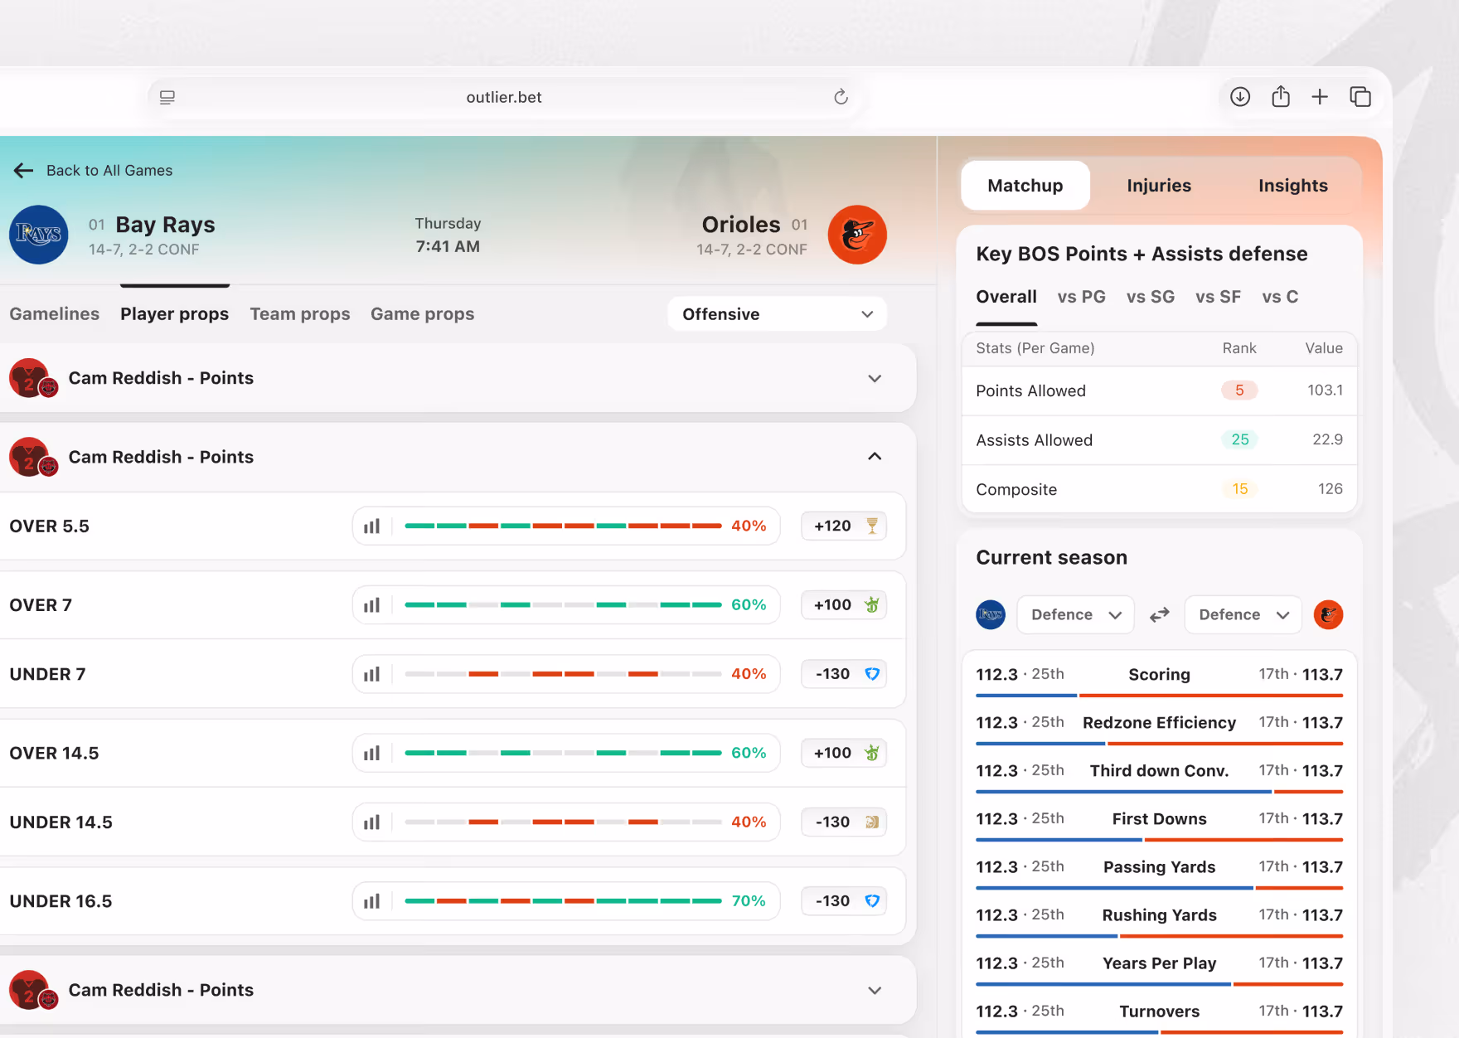Open the Orioles team logo

tap(857, 235)
